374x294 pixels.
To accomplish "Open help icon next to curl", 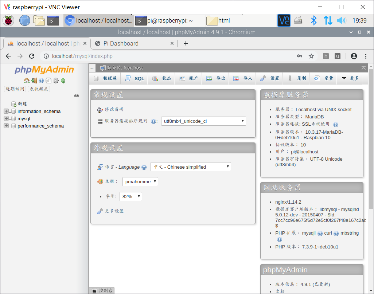I will [x=336, y=234].
